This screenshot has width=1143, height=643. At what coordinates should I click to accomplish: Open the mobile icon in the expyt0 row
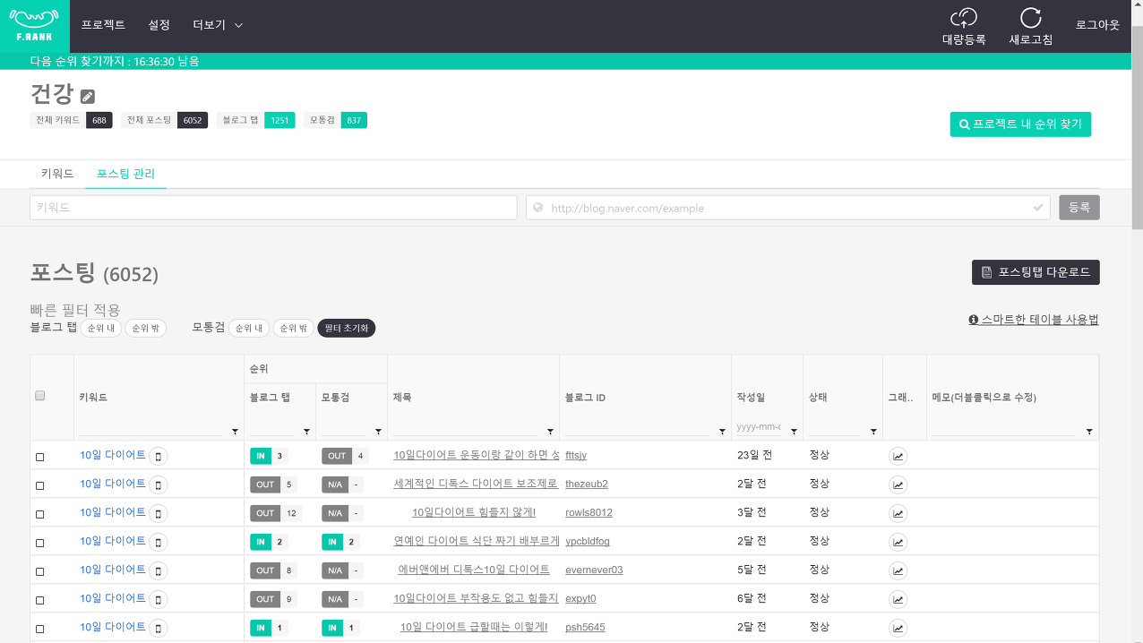pos(159,600)
